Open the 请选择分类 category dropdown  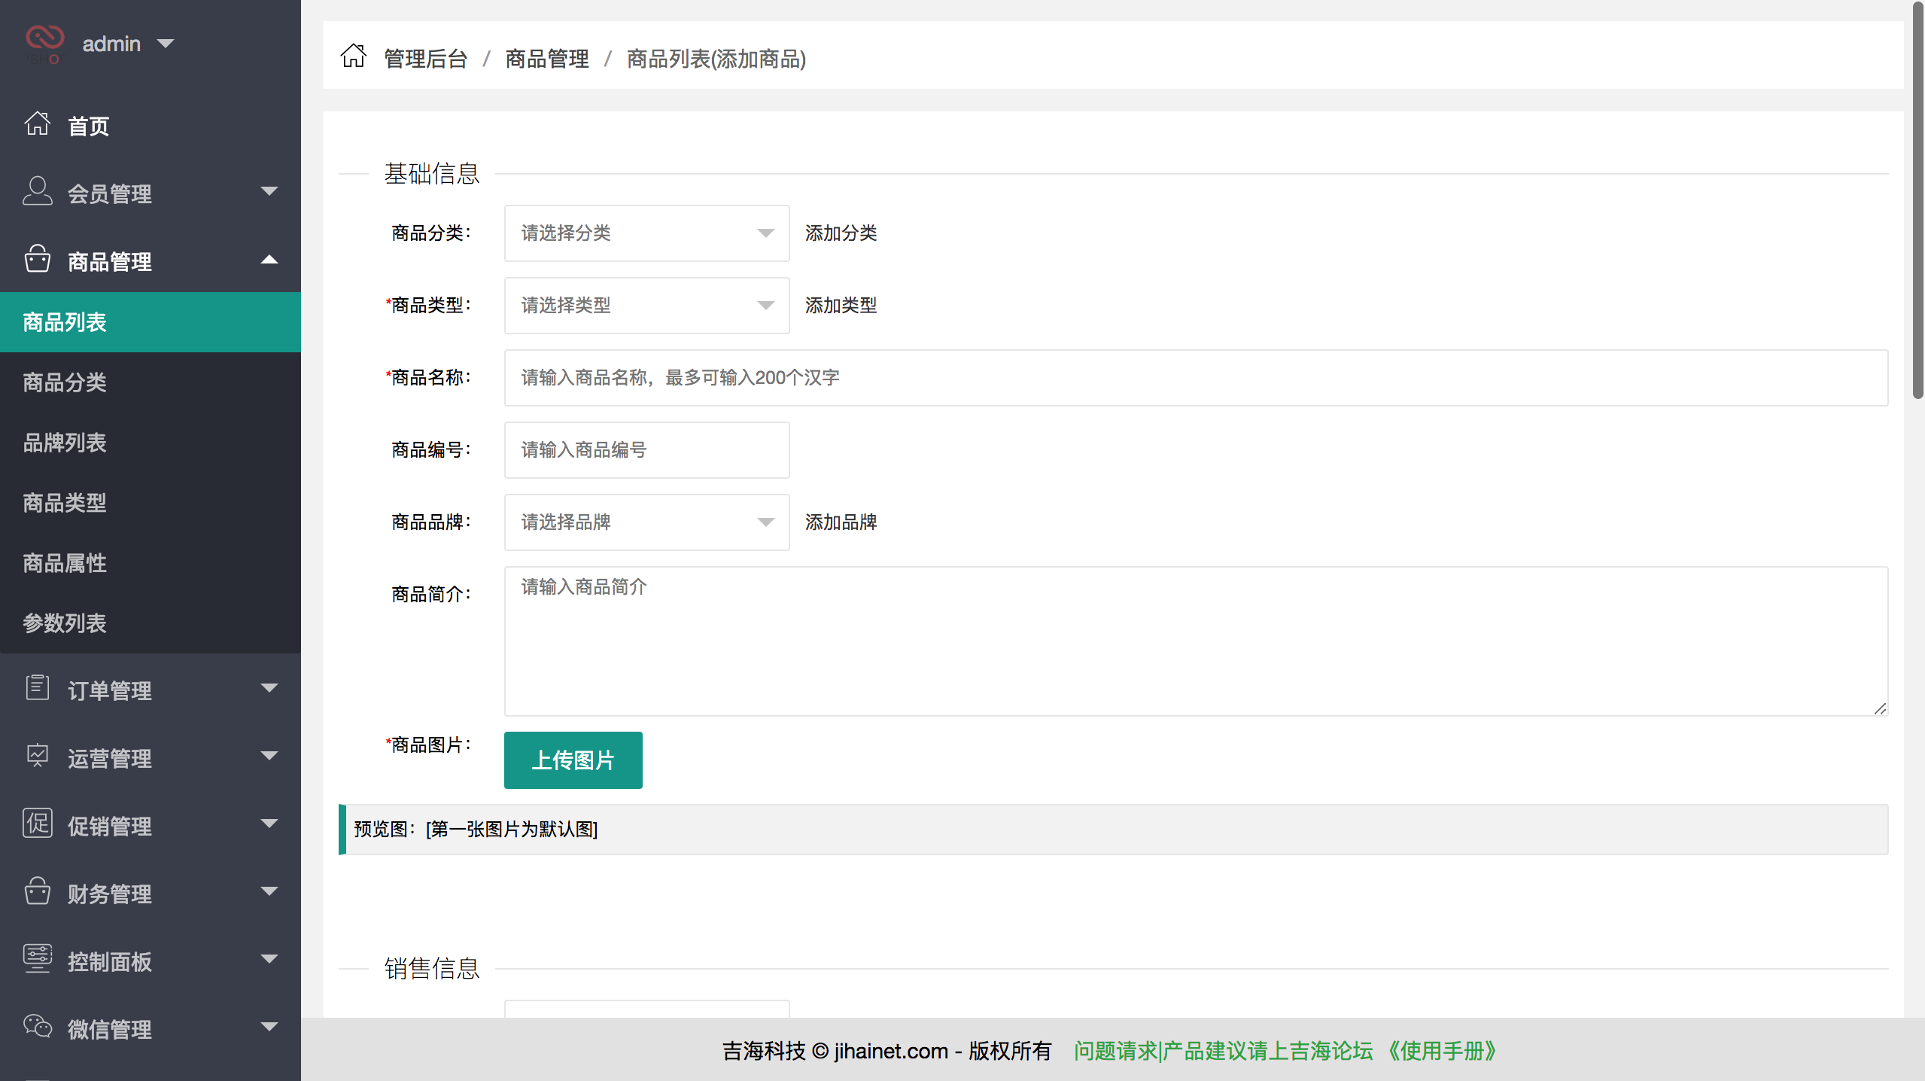pyautogui.click(x=646, y=233)
